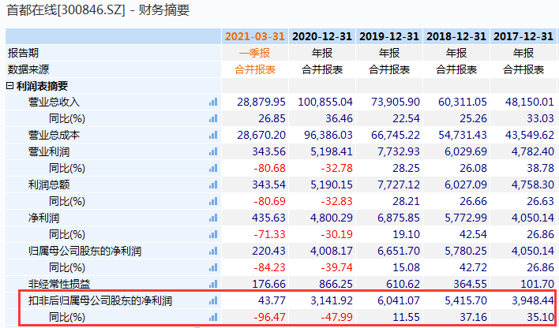Click the 营业总成本 row label
Viewport: 559px width, 328px height.
coord(54,136)
